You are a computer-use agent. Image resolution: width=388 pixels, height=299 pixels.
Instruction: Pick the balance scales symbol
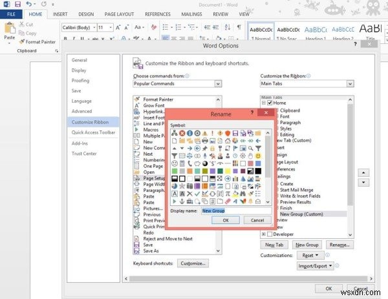click(x=189, y=156)
